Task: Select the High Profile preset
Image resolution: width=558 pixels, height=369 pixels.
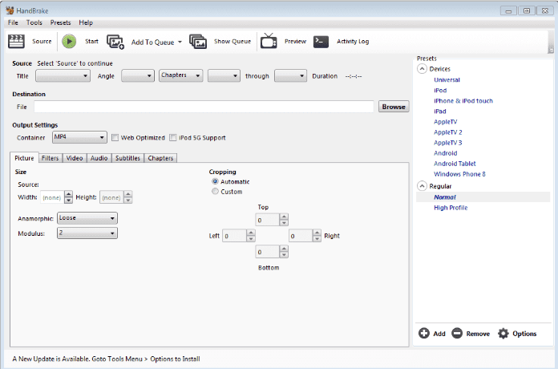Action: [x=451, y=208]
